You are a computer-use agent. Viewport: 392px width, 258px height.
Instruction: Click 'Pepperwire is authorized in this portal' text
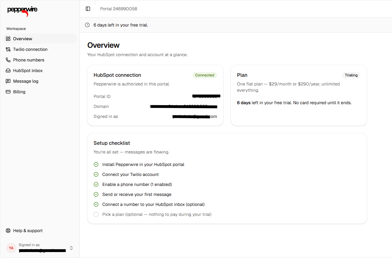132,84
